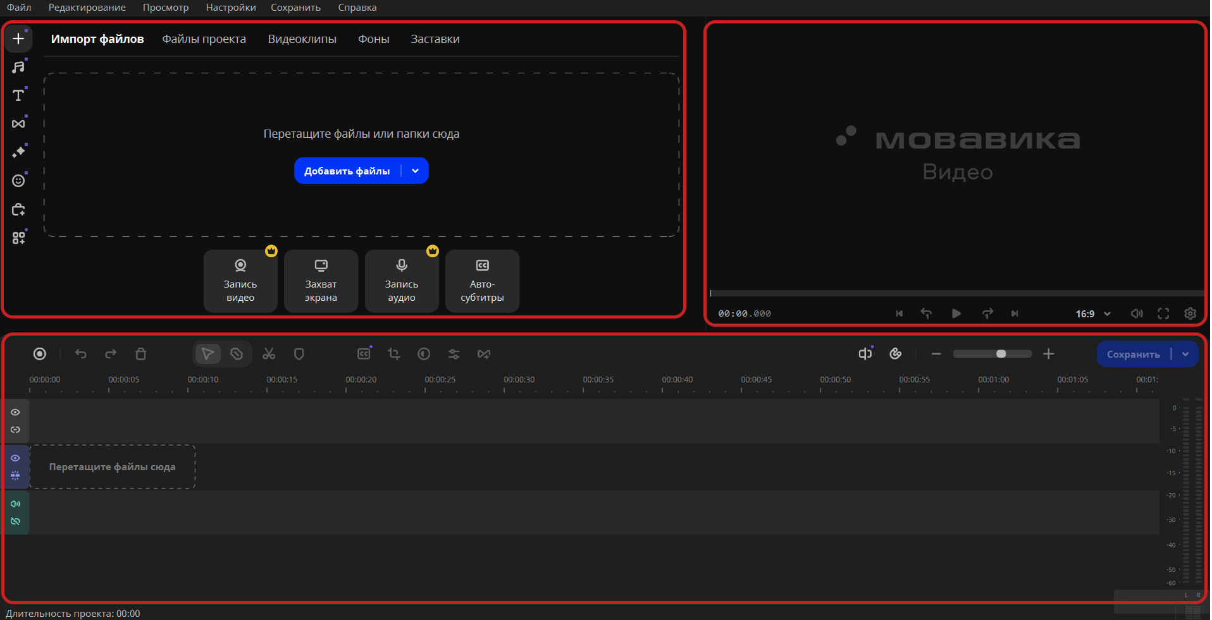This screenshot has height=620, width=1212.
Task: Click the Undo icon in the timeline toolbar
Action: coord(80,354)
